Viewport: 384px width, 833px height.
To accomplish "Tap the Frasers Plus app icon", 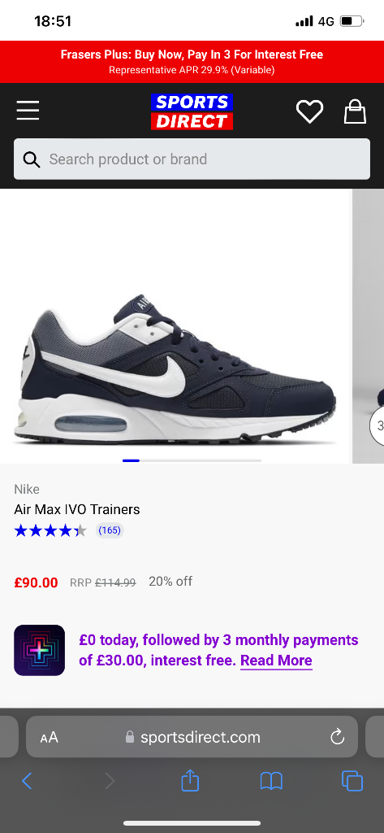I will coord(39,650).
